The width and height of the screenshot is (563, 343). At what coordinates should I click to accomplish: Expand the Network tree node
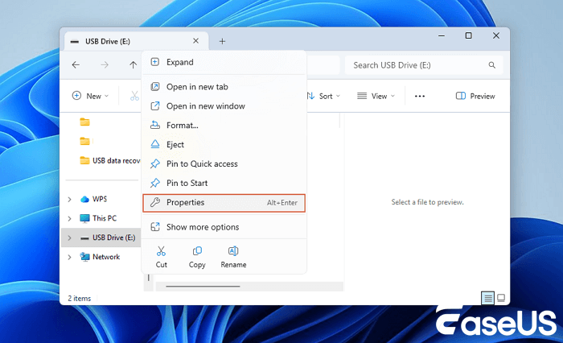(x=70, y=257)
